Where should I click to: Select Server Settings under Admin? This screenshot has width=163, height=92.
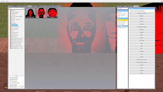point(121,24)
